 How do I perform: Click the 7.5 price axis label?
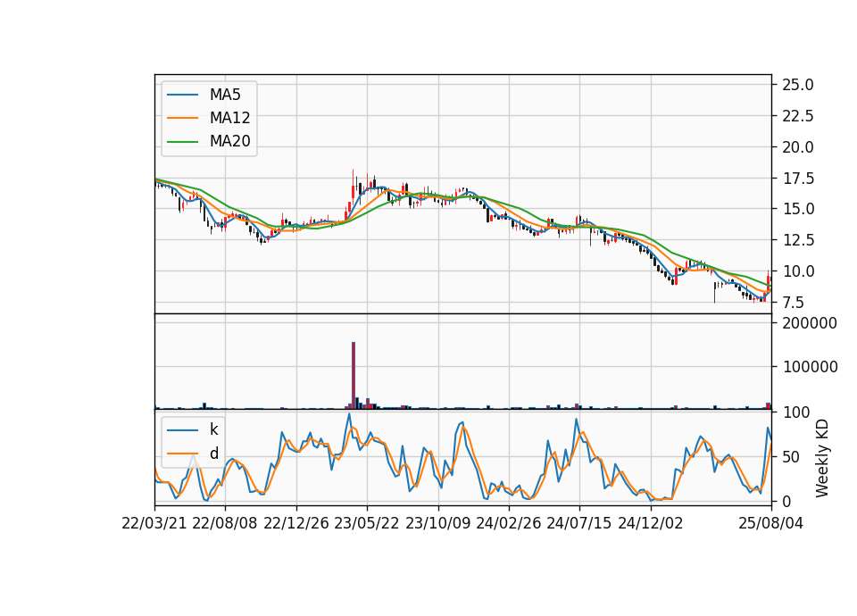[x=793, y=303]
